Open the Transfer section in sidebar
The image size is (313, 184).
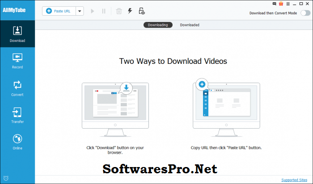pos(17,116)
